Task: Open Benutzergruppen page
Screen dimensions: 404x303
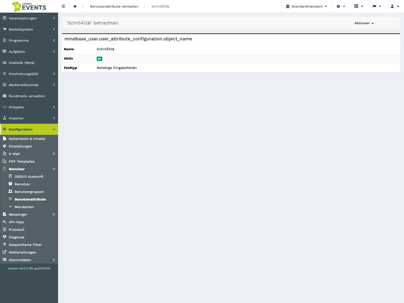Action: tap(29, 192)
